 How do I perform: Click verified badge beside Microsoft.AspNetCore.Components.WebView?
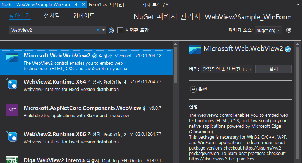144,108
